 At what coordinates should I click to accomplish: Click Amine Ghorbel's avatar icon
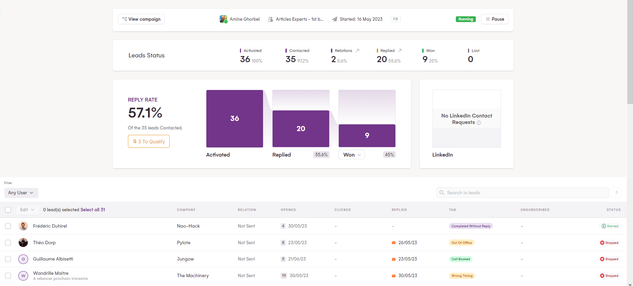point(223,19)
